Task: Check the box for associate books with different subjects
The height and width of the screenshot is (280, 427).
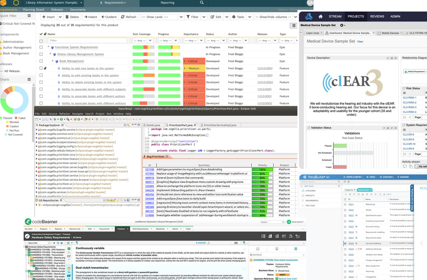Action: pos(41,89)
